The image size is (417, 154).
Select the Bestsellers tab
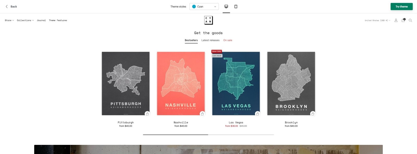[191, 40]
